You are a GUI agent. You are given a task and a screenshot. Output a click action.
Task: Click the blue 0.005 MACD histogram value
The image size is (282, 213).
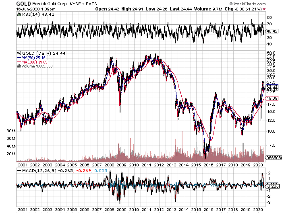101,170
